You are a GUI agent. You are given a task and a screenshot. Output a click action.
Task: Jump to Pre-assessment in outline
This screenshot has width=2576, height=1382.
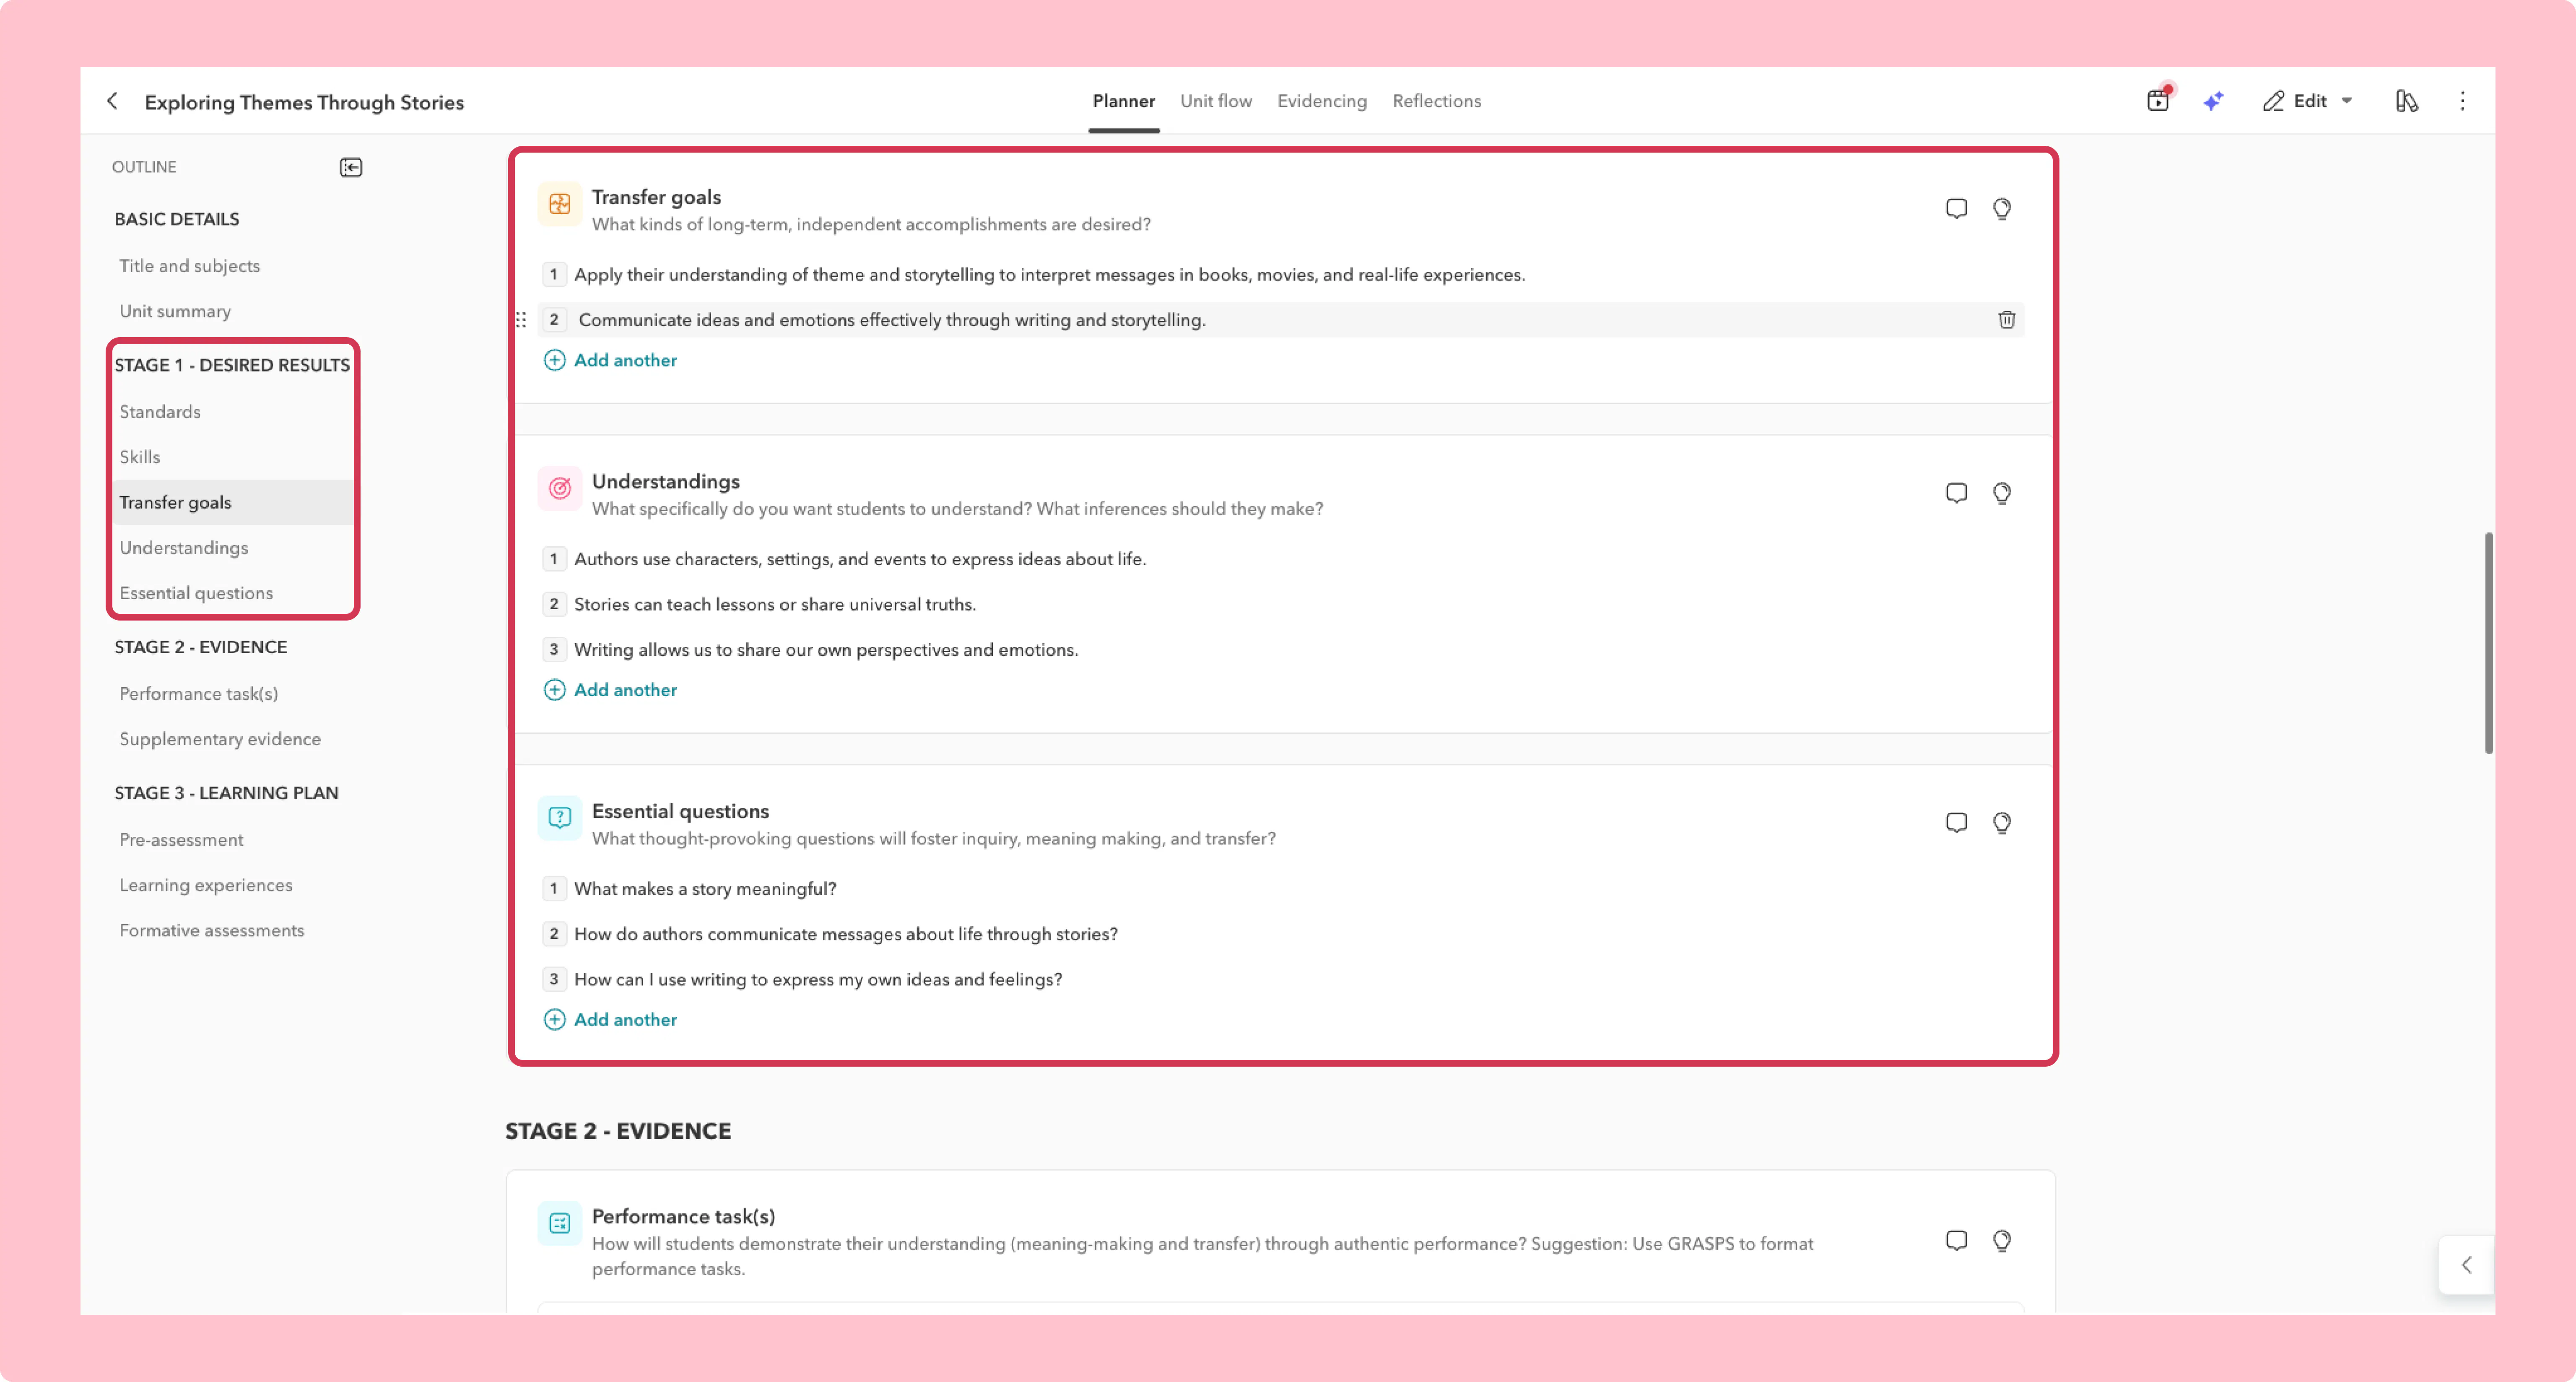[181, 840]
